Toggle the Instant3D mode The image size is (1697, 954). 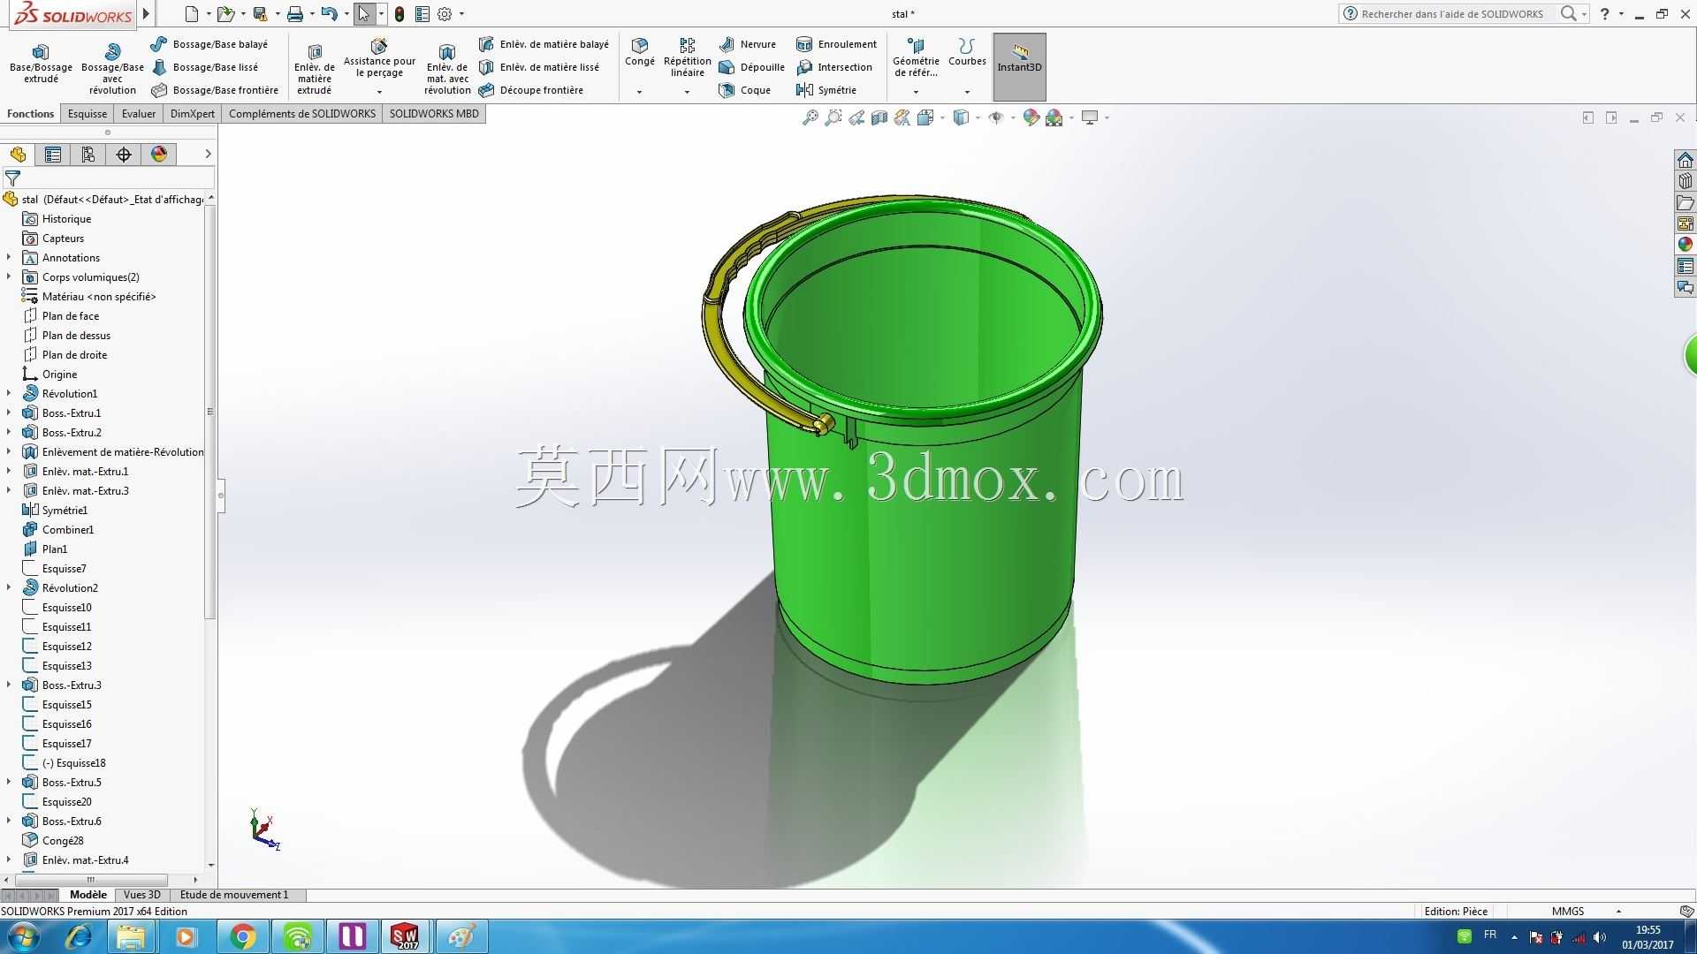pos(1019,67)
